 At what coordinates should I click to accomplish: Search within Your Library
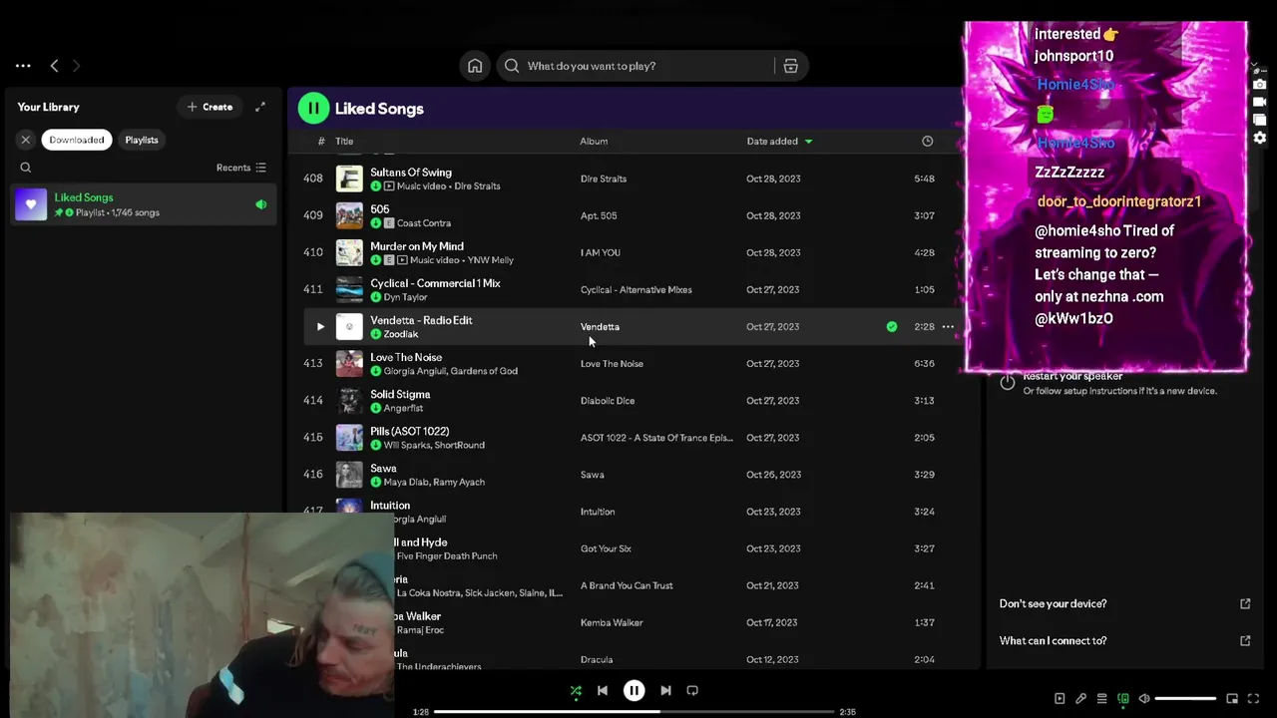tap(26, 168)
